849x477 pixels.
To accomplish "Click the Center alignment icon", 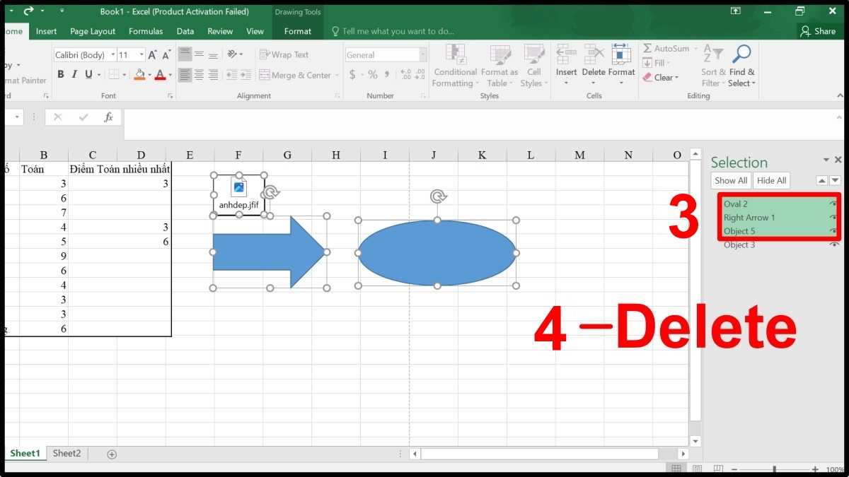I will 199,75.
